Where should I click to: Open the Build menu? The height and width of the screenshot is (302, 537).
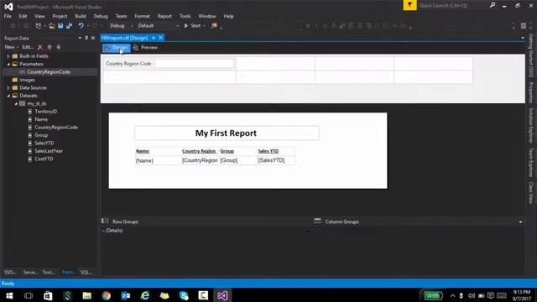81,16
